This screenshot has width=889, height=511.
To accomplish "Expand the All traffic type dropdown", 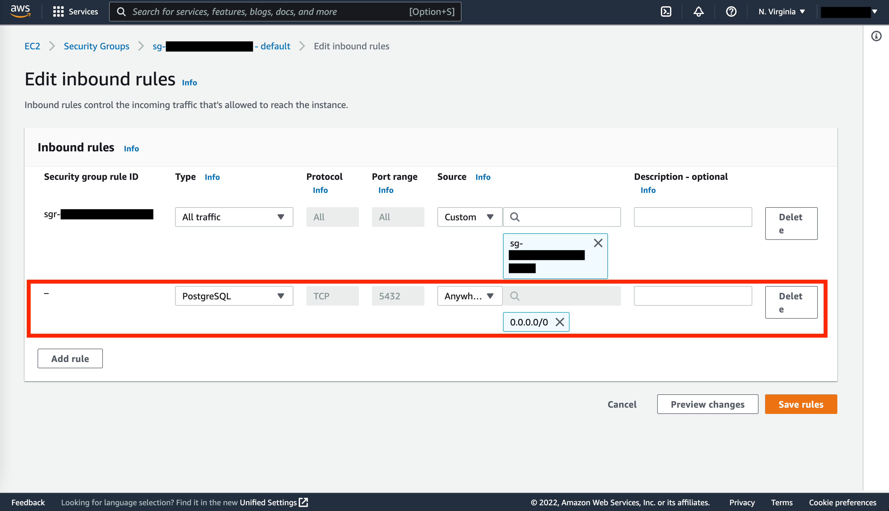I will [x=234, y=217].
